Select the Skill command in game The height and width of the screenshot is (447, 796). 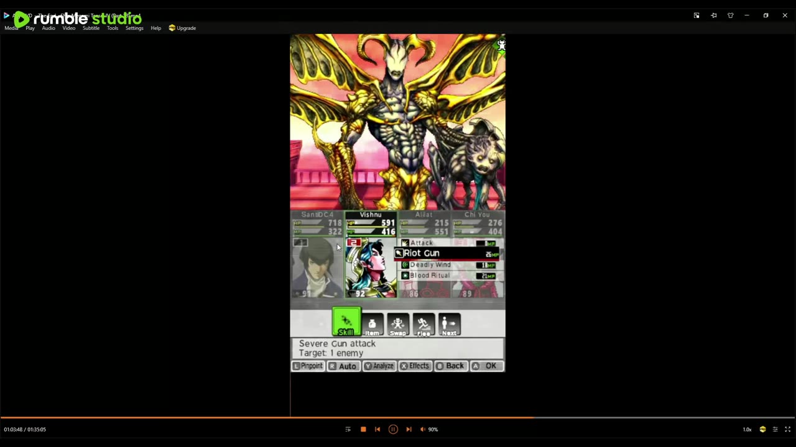(x=346, y=323)
